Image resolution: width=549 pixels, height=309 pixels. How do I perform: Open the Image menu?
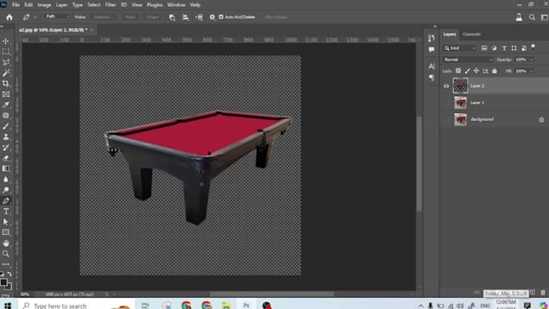[x=44, y=5]
